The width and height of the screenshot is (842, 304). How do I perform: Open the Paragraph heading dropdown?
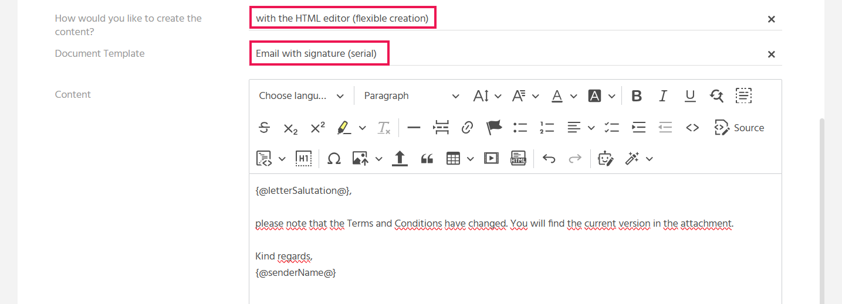[x=412, y=96]
